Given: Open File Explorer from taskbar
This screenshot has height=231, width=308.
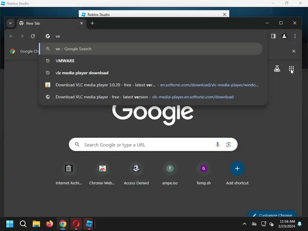Looking at the screenshot, I should coord(36,224).
